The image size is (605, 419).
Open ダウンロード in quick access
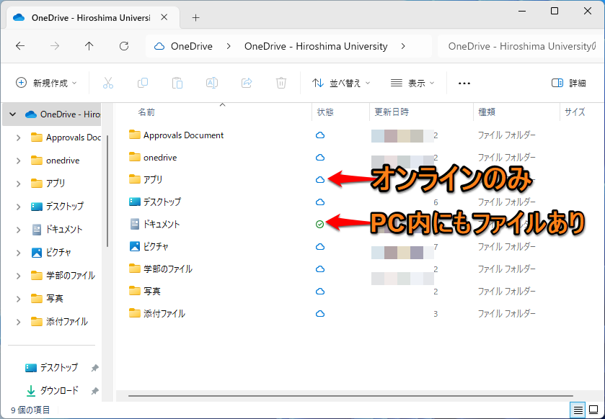point(59,391)
